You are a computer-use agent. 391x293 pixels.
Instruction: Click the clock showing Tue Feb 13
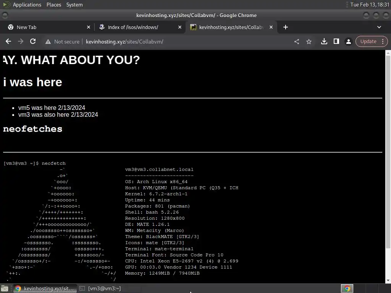(x=370, y=5)
